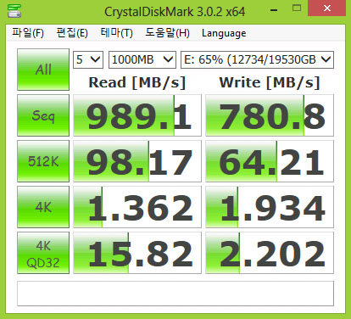The height and width of the screenshot is (319, 351).
Task: Click the Read [MB/s] column header
Action: point(137,83)
